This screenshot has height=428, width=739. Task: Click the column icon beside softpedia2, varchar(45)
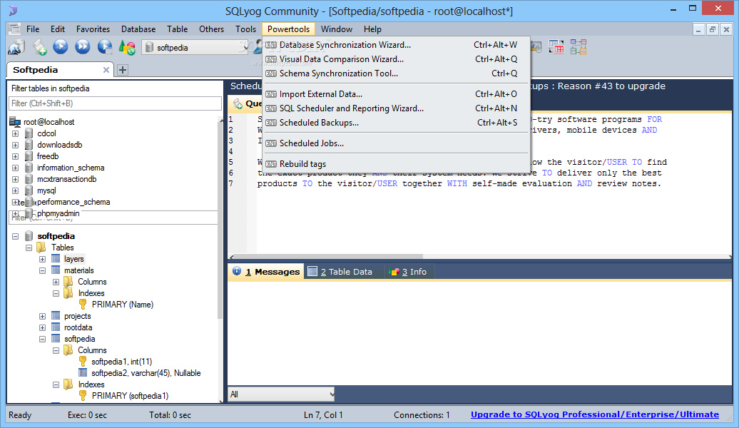pyautogui.click(x=83, y=373)
